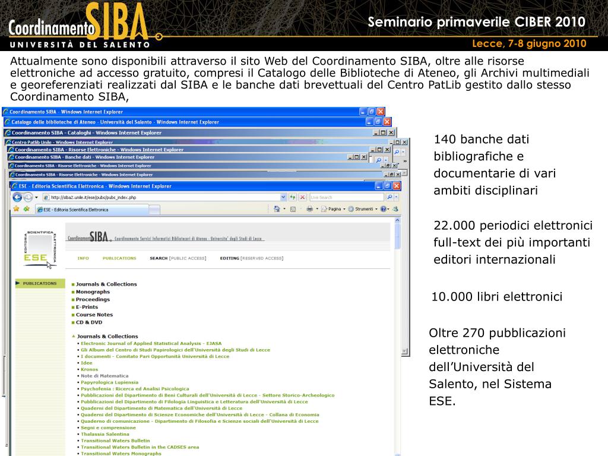Open the PUBLICATIONS top navigation link
Image resolution: width=608 pixels, height=456 pixels.
coord(119,258)
